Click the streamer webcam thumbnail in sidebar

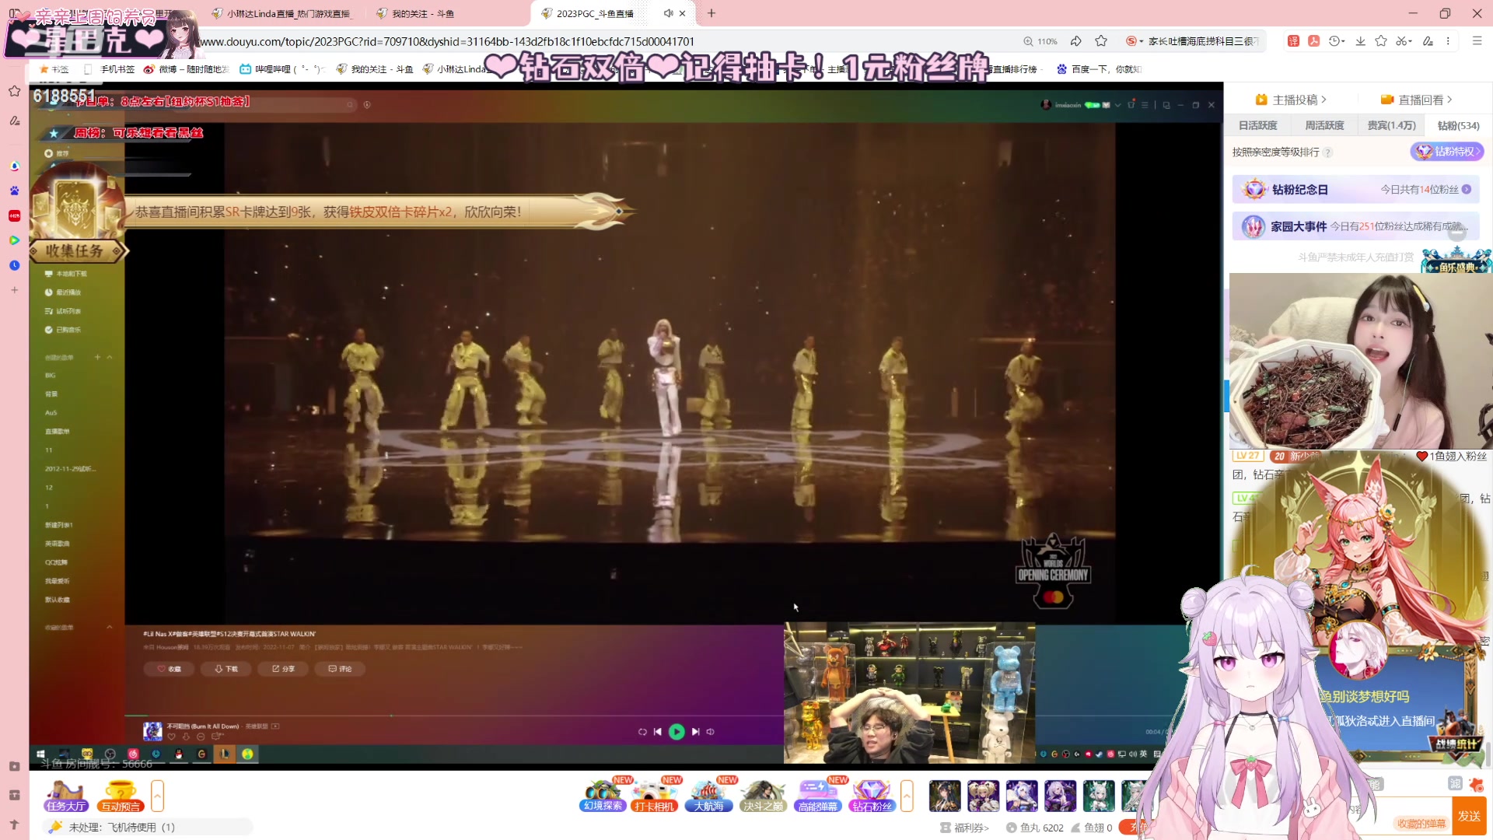pos(1360,361)
